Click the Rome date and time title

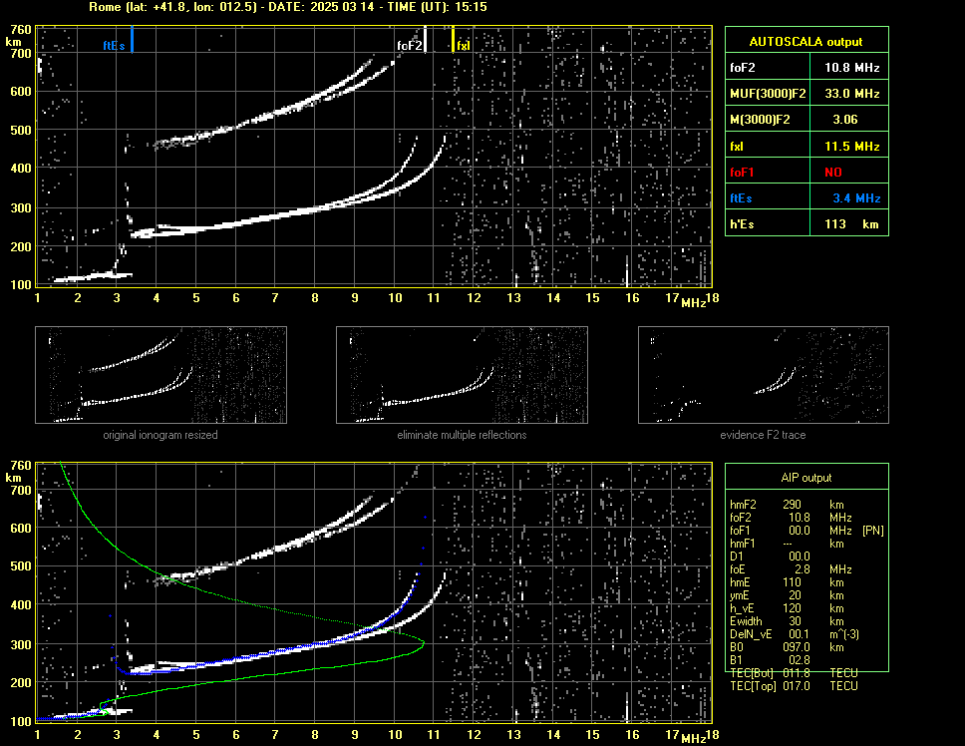288,7
